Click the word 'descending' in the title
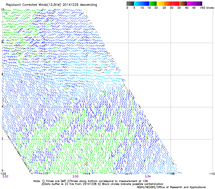Viewport: 215px width, 189px height. (x=88, y=5)
